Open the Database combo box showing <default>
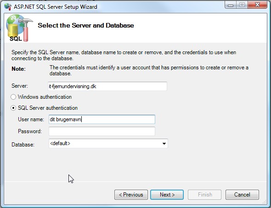Viewport: 271px width, 208px height. click(x=108, y=143)
